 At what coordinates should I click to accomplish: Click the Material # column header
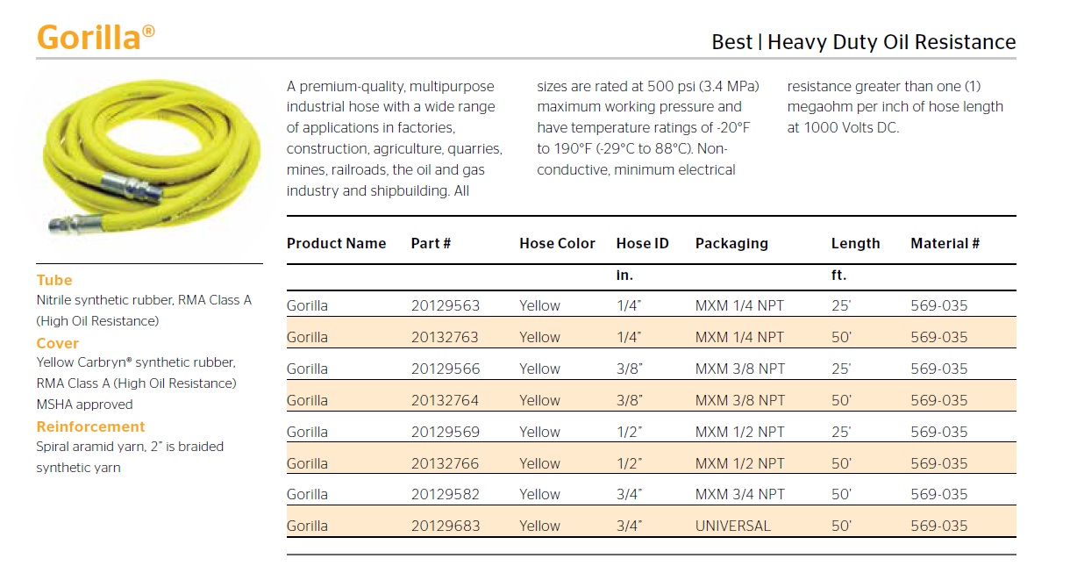click(945, 244)
